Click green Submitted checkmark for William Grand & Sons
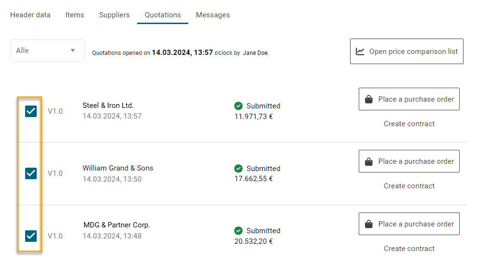 (x=239, y=169)
